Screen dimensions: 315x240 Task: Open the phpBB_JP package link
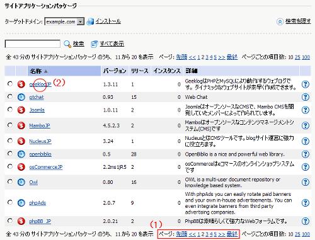(40, 221)
